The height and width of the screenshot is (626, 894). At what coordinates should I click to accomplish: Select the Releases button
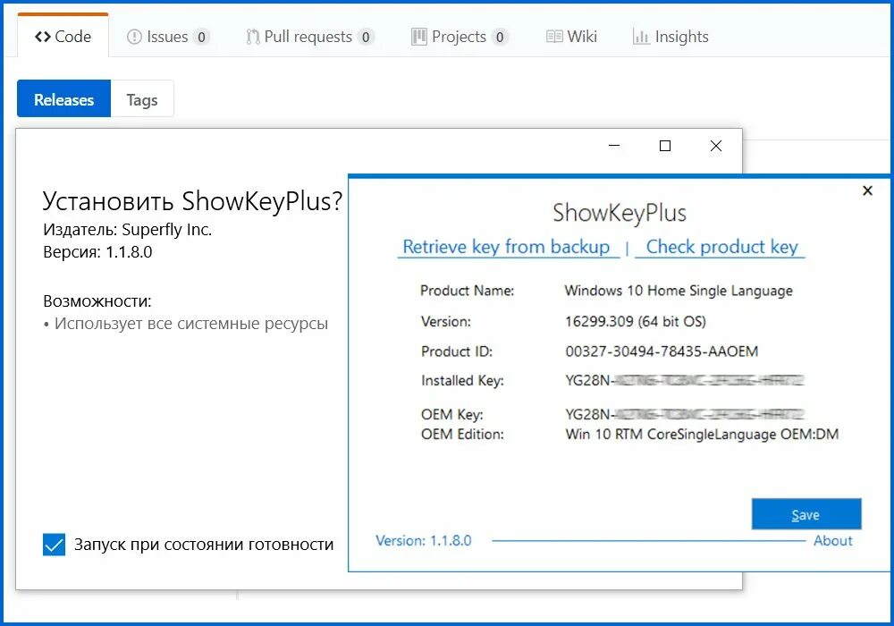tap(63, 99)
